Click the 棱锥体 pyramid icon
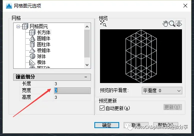 [32, 50]
